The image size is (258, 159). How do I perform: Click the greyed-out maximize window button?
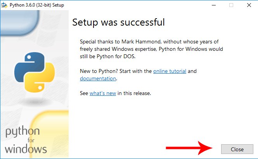(x=231, y=5)
